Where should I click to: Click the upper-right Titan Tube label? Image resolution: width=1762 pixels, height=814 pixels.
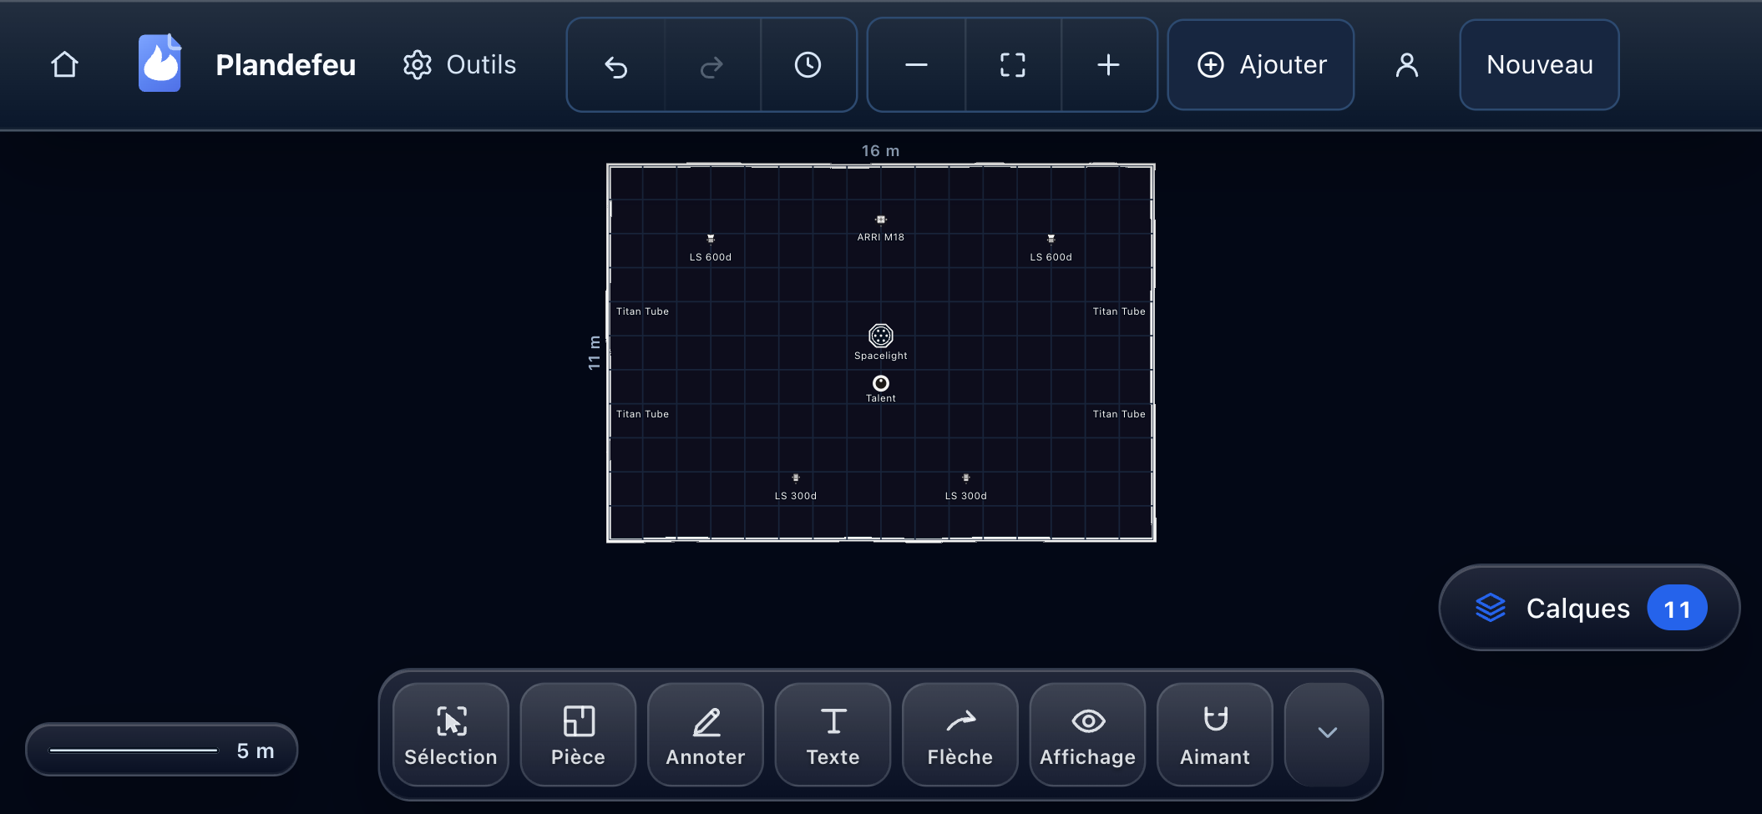[1119, 311]
